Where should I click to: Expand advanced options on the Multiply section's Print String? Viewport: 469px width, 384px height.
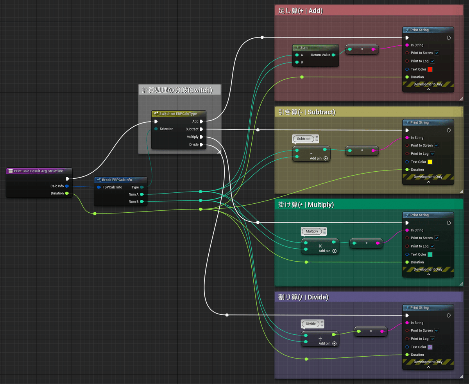[x=428, y=275]
